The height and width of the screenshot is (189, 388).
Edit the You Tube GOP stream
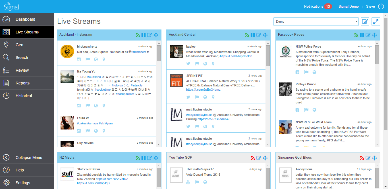[259, 158]
